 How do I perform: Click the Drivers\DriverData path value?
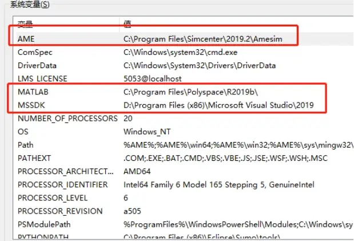pyautogui.click(x=200, y=66)
